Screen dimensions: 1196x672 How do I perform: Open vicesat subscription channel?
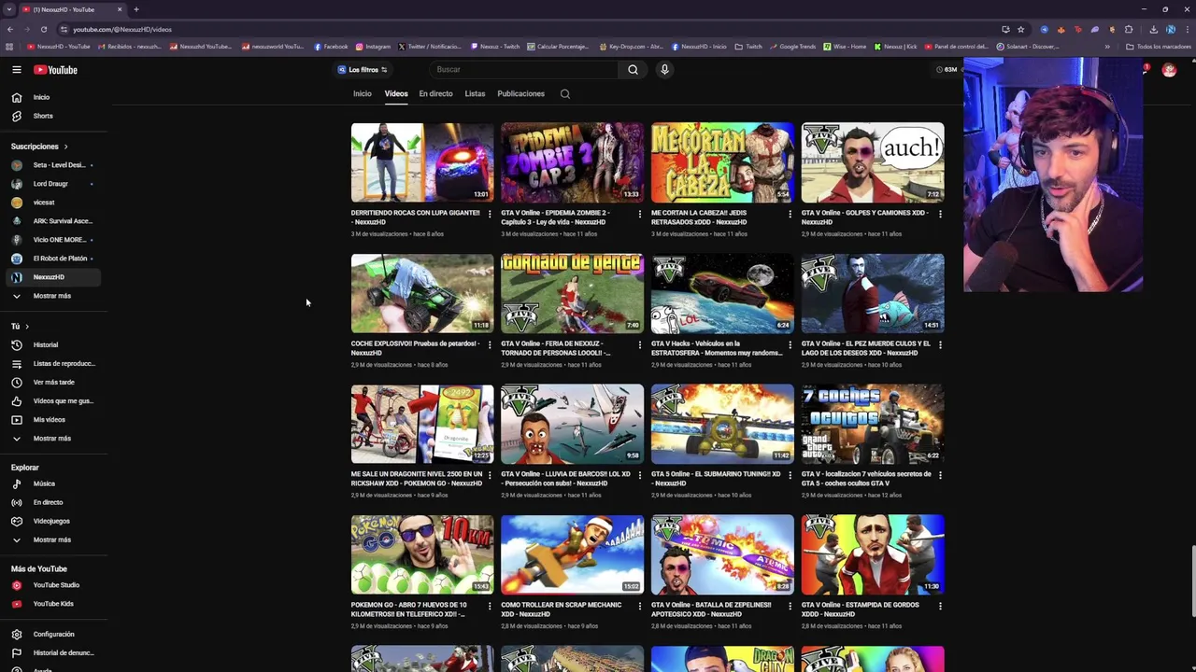click(54, 203)
